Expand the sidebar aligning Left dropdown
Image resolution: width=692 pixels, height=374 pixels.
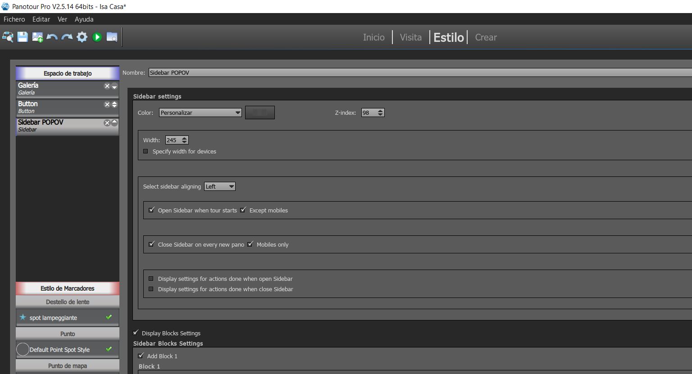click(x=220, y=186)
